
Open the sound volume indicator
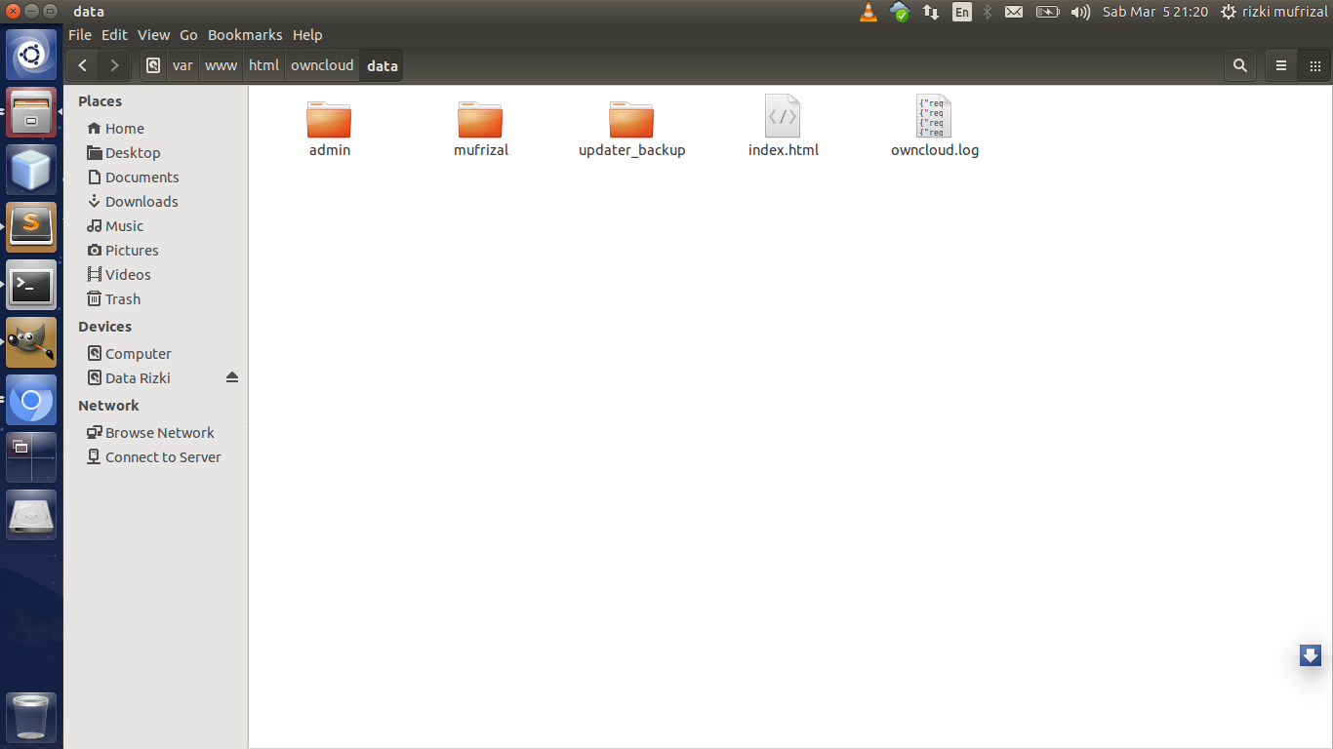(x=1080, y=12)
